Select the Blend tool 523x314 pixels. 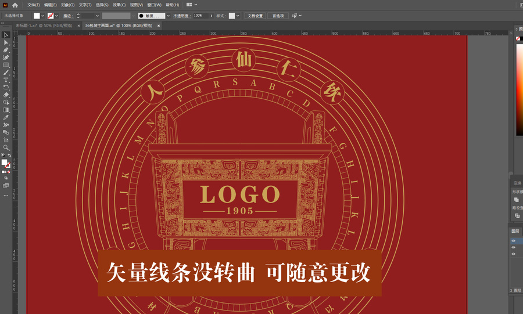tap(6, 132)
